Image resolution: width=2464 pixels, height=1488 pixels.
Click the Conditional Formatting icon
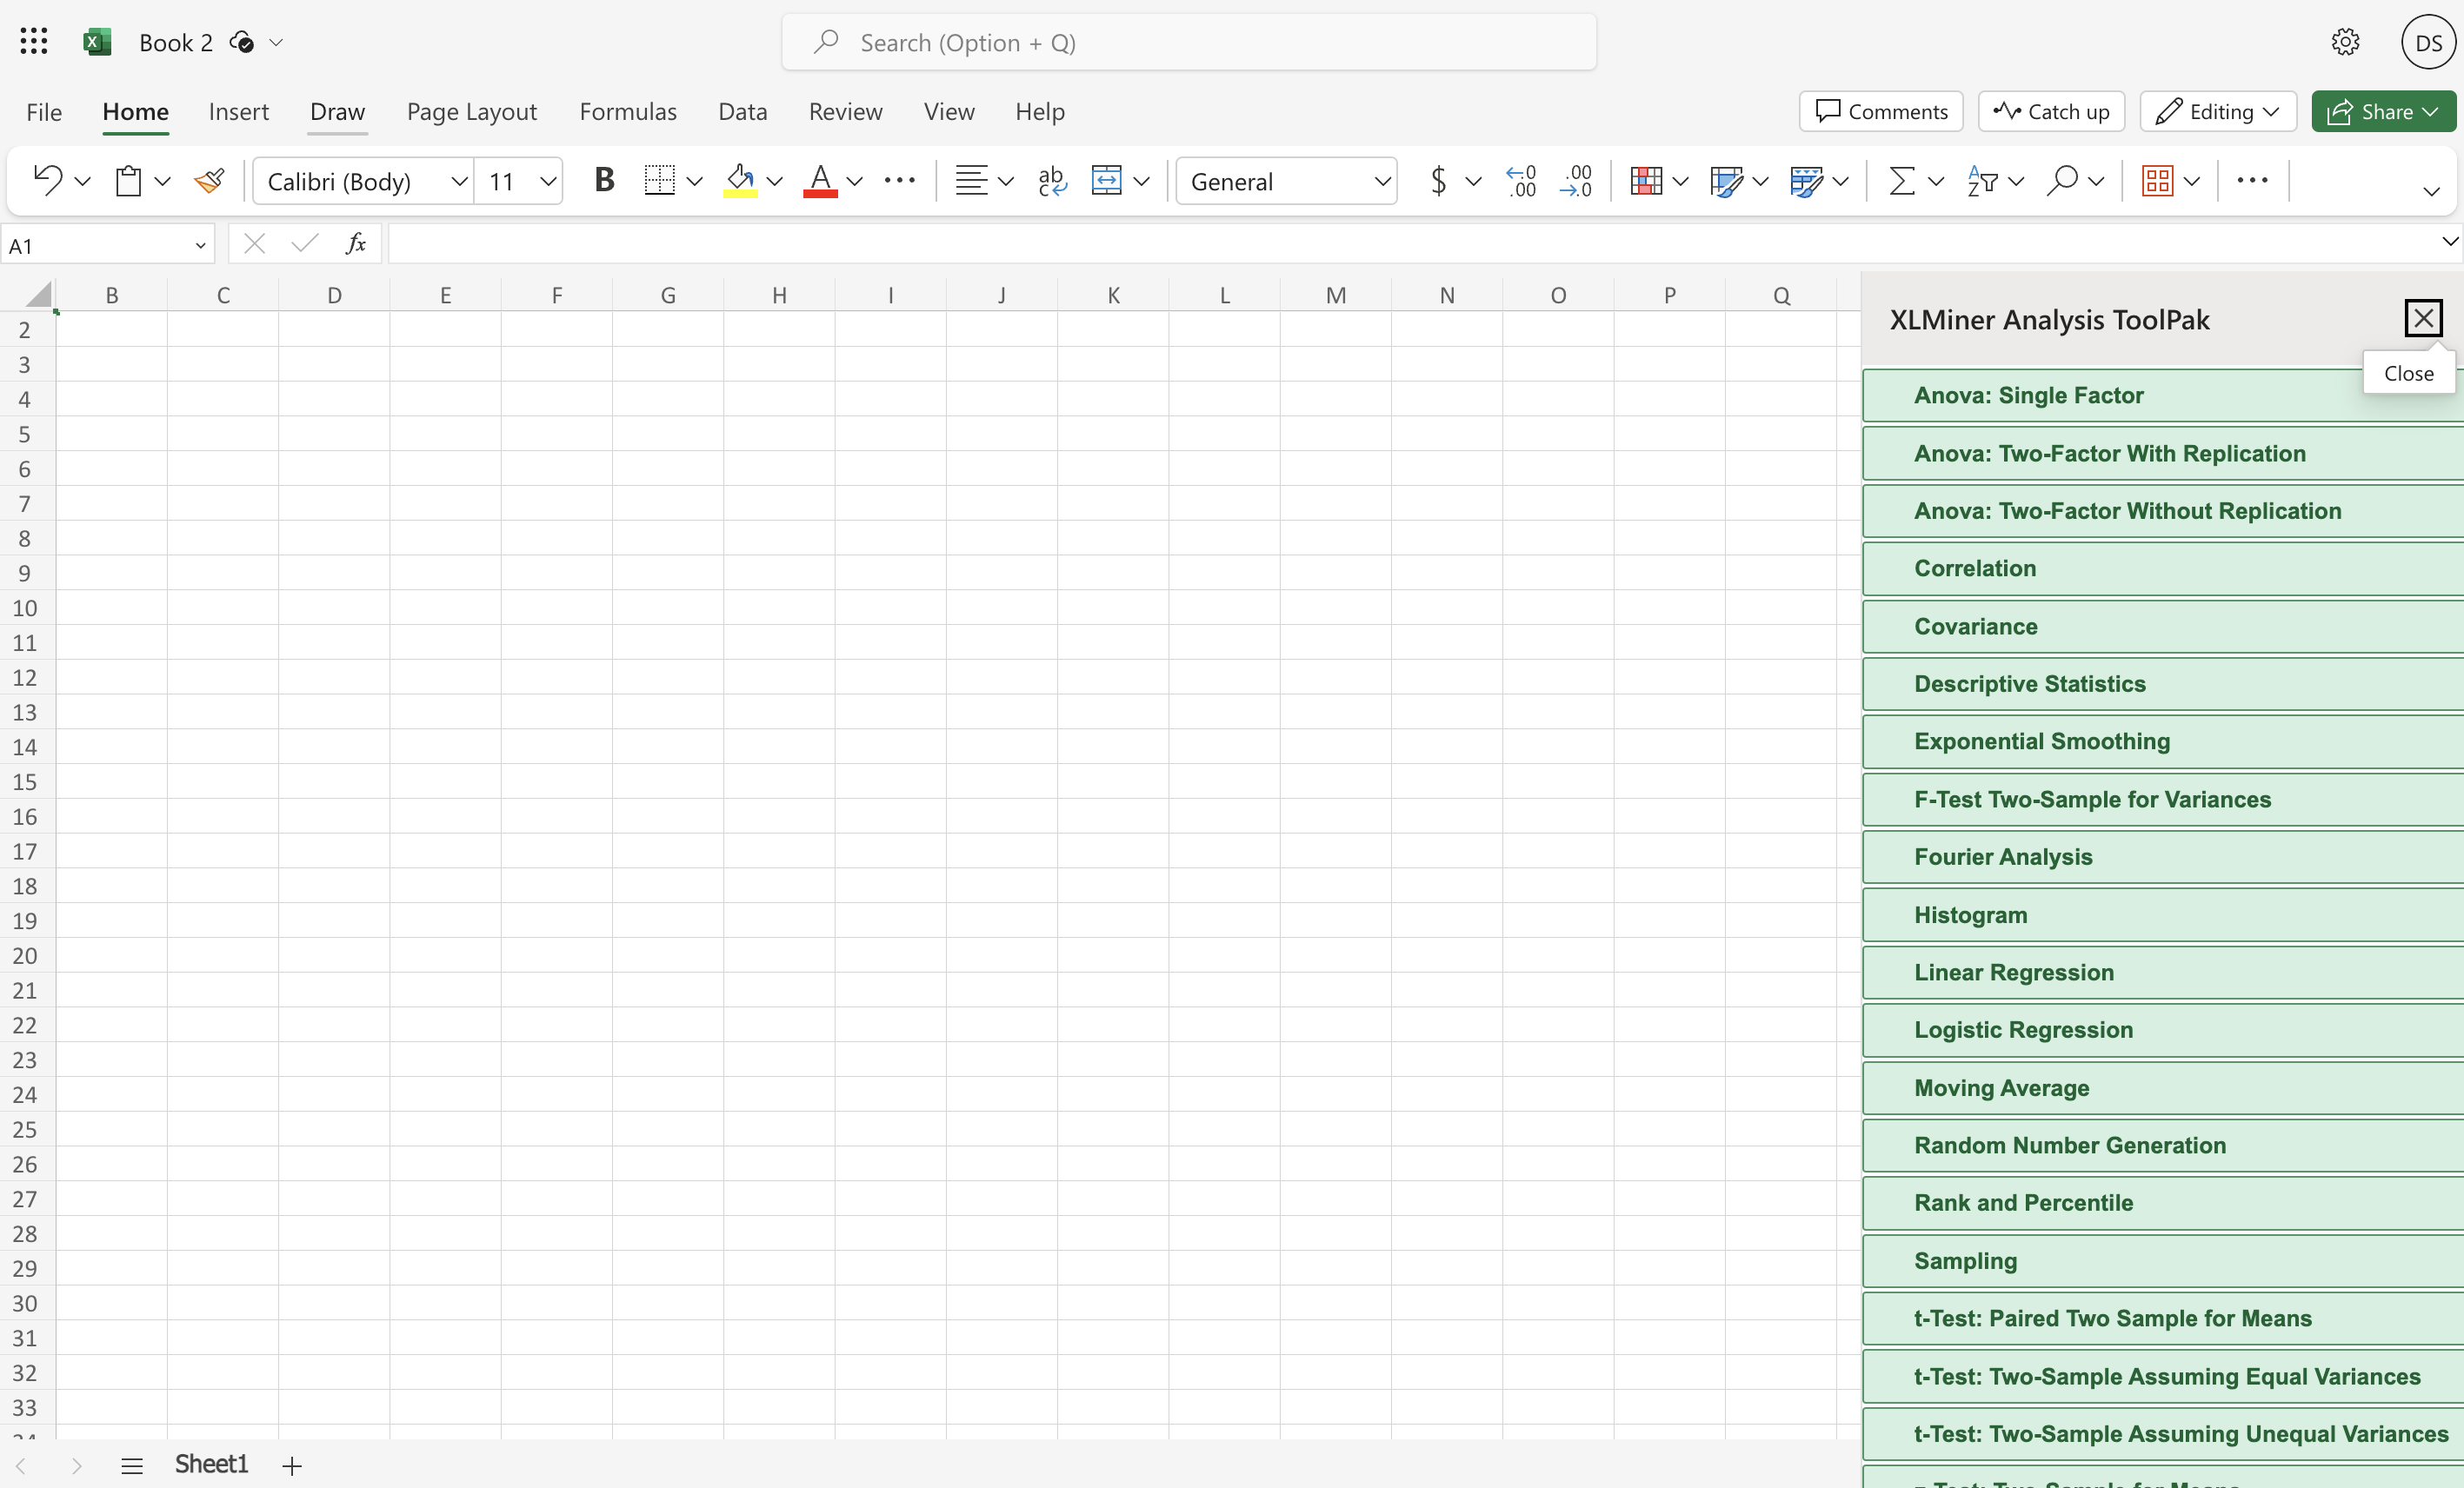[x=1646, y=181]
